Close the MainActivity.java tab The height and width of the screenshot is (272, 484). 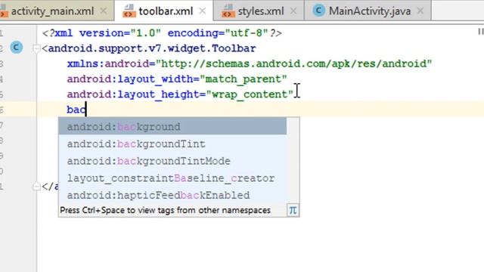[420, 11]
